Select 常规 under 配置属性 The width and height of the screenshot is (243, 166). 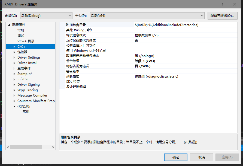[21, 30]
